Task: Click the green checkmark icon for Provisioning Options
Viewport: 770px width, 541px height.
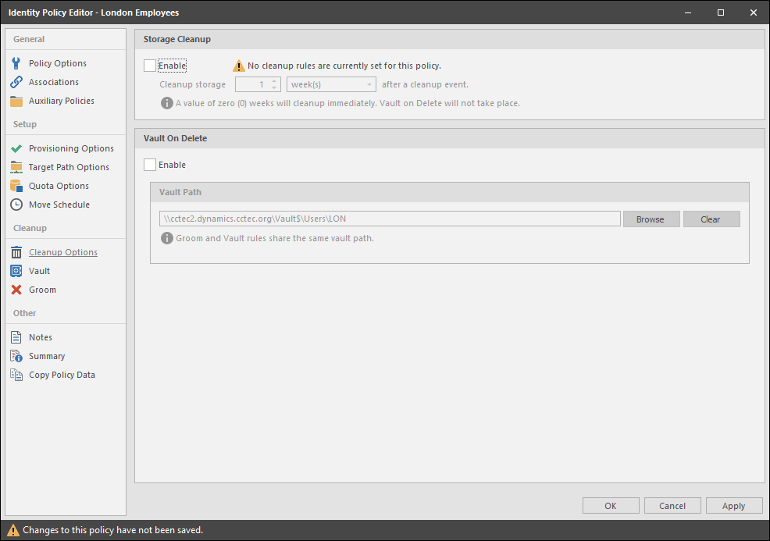Action: [x=16, y=148]
